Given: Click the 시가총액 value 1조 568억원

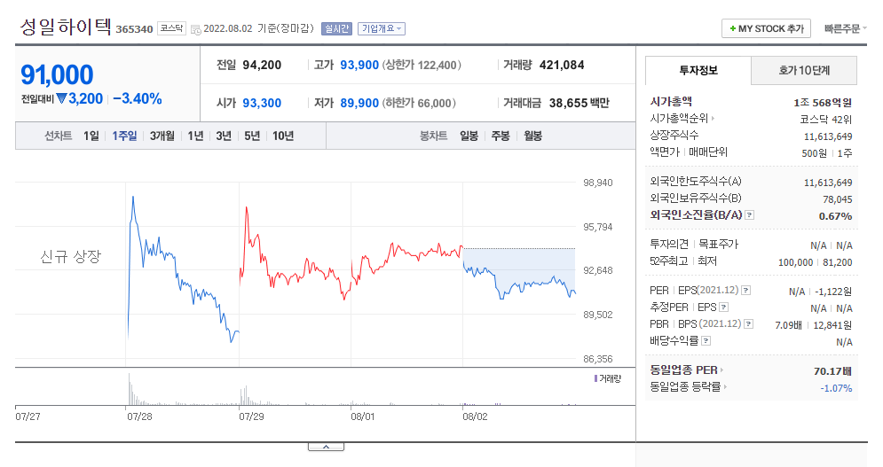Looking at the screenshot, I should (822, 103).
